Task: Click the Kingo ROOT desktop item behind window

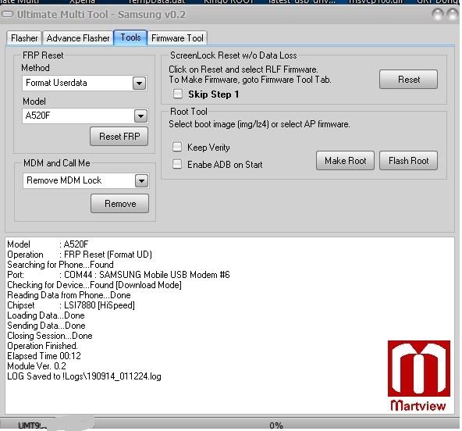Action: (229, 2)
